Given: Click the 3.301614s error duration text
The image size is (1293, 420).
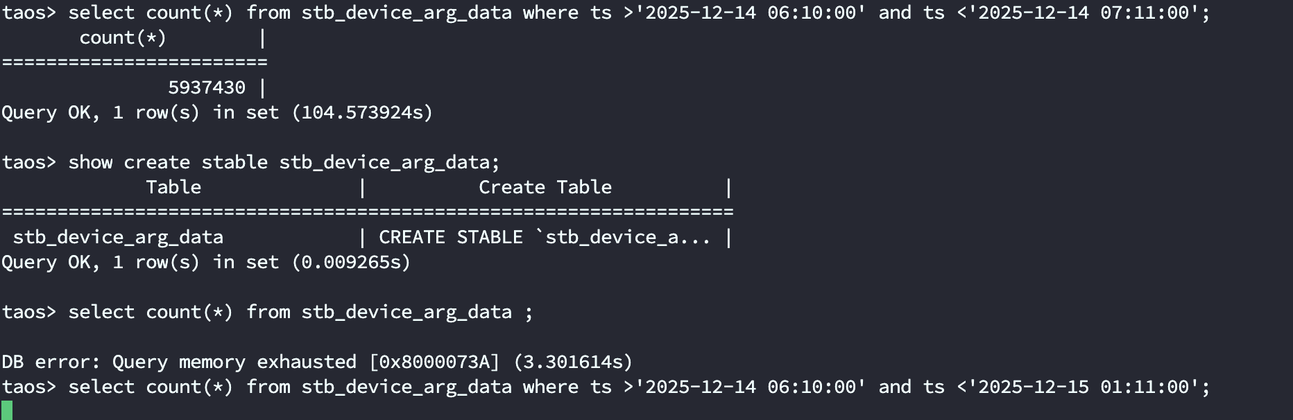Looking at the screenshot, I should [573, 362].
